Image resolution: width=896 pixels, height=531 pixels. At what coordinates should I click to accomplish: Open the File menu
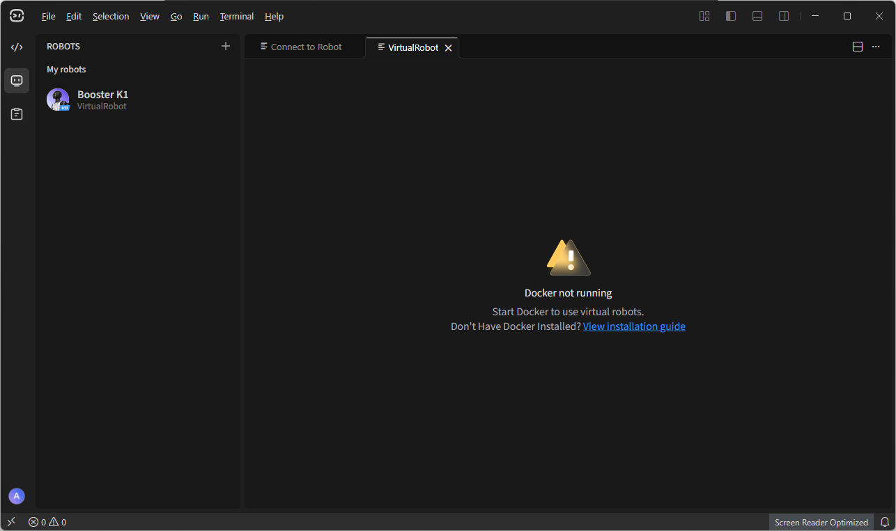(49, 16)
